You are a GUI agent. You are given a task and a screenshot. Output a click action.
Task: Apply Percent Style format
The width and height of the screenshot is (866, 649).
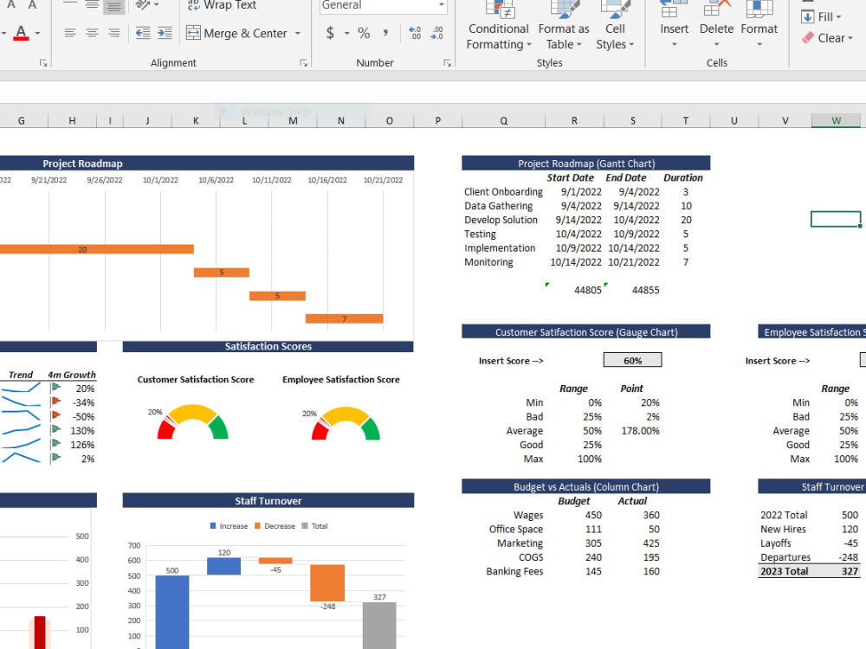[364, 33]
